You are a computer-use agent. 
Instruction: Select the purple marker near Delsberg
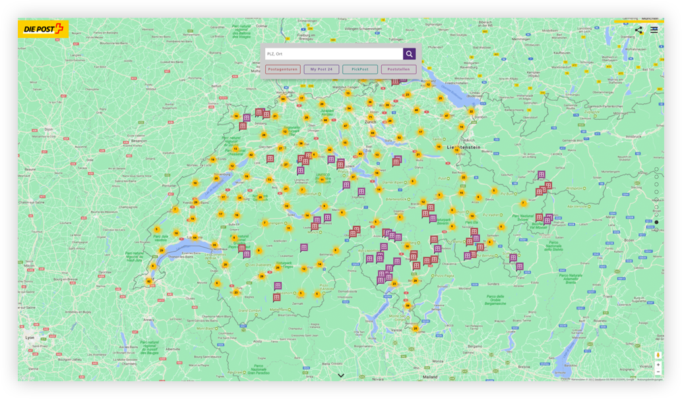[247, 118]
